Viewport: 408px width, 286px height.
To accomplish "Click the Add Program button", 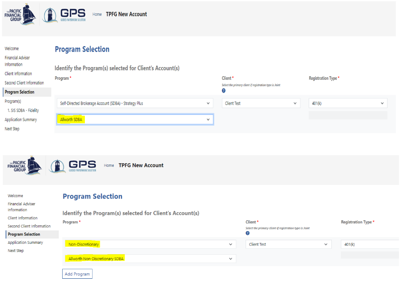I will click(x=77, y=274).
